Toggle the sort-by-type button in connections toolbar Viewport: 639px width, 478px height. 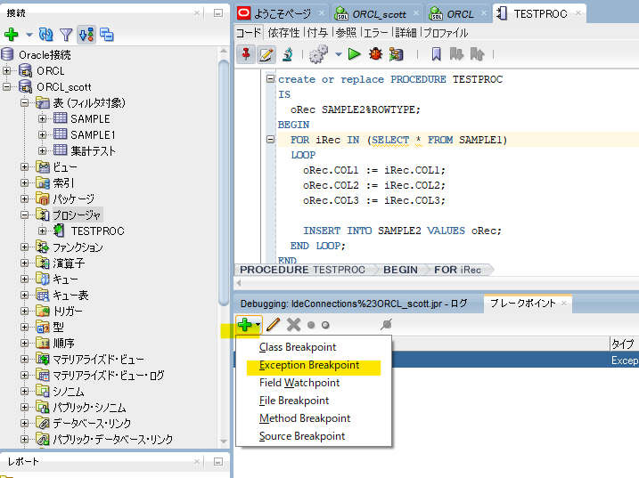click(86, 35)
